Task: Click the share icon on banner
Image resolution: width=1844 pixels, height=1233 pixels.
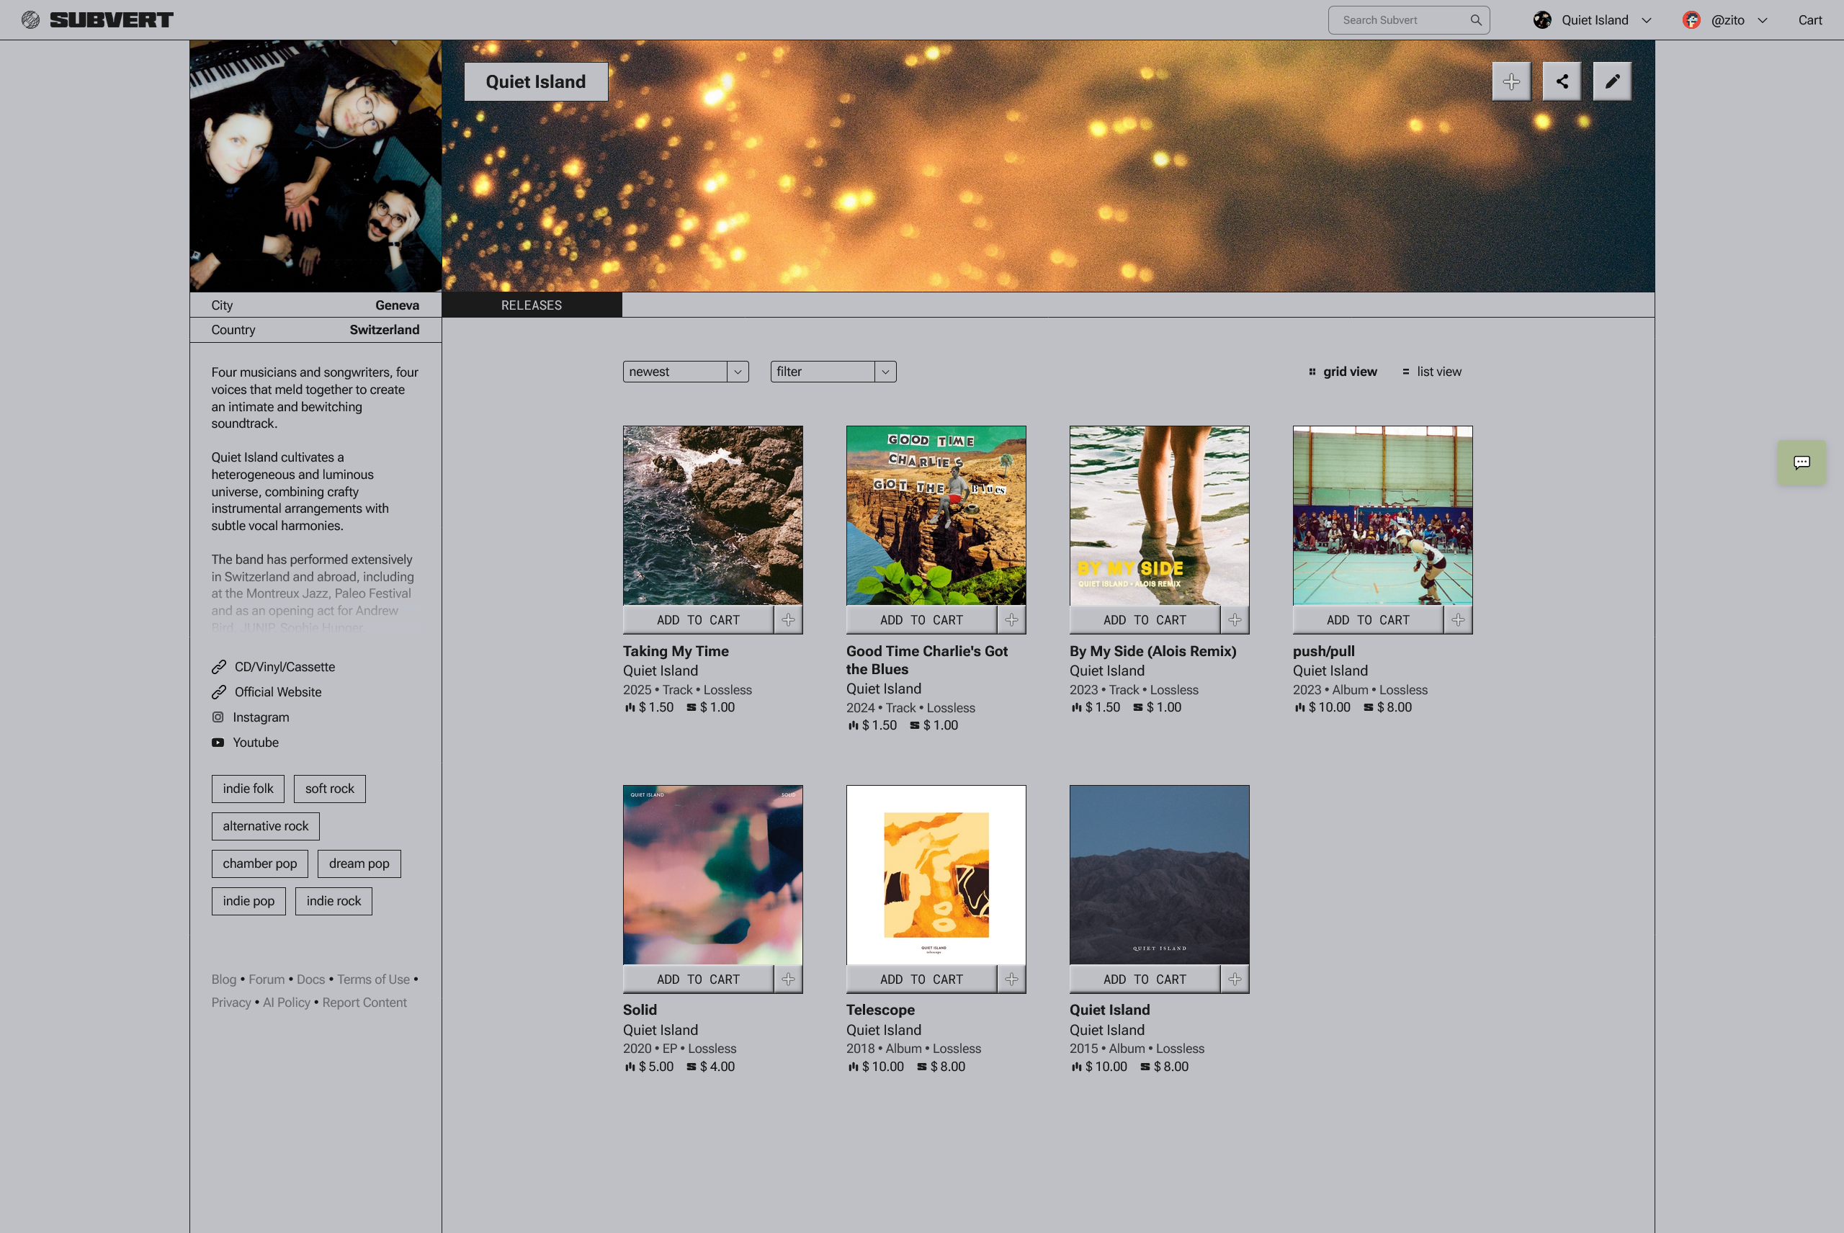Action: click(1562, 81)
